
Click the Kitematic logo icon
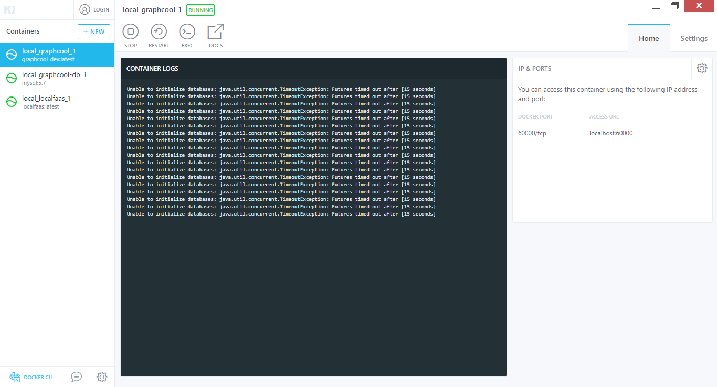pyautogui.click(x=9, y=9)
